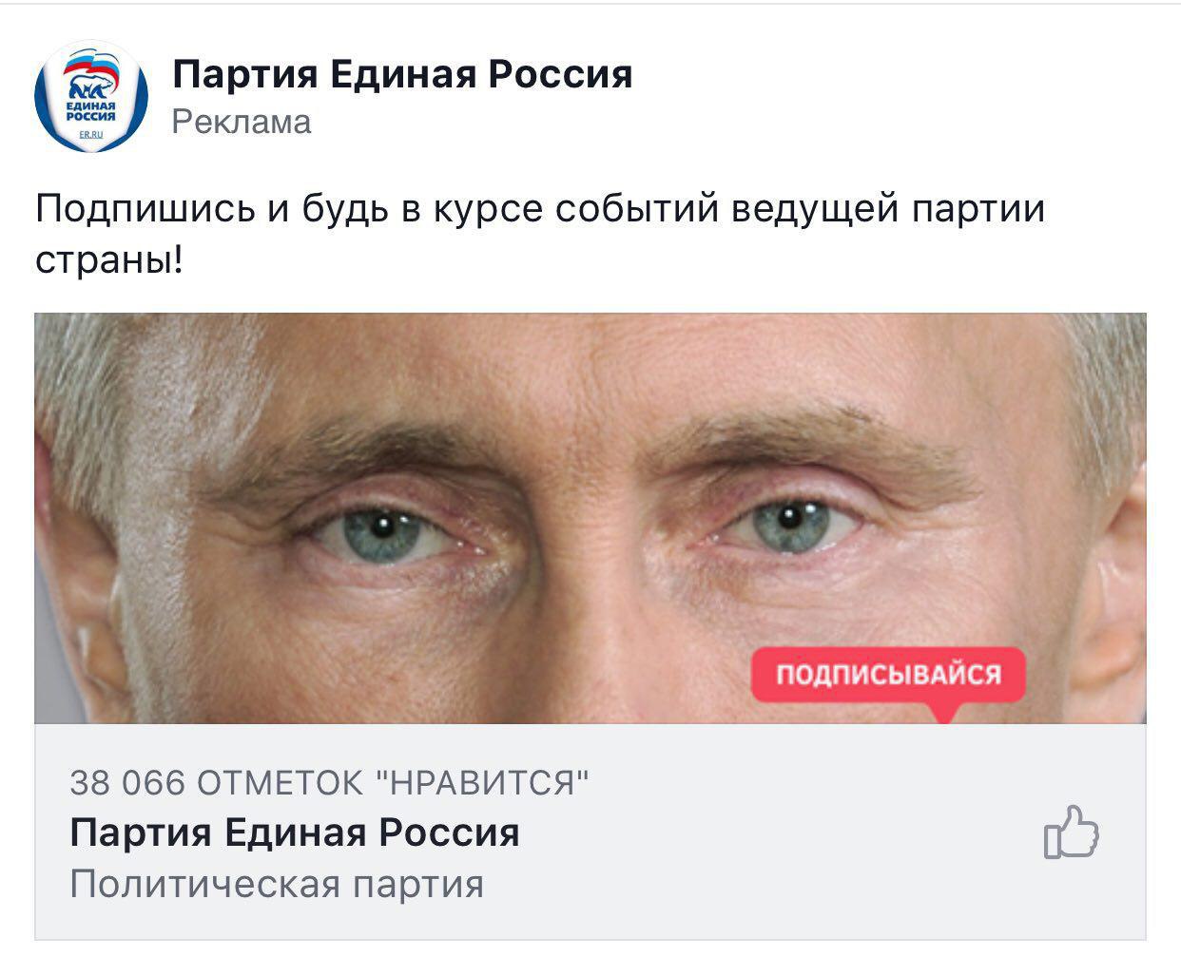
Task: Click the word страны! in the post text
Action: 107,259
